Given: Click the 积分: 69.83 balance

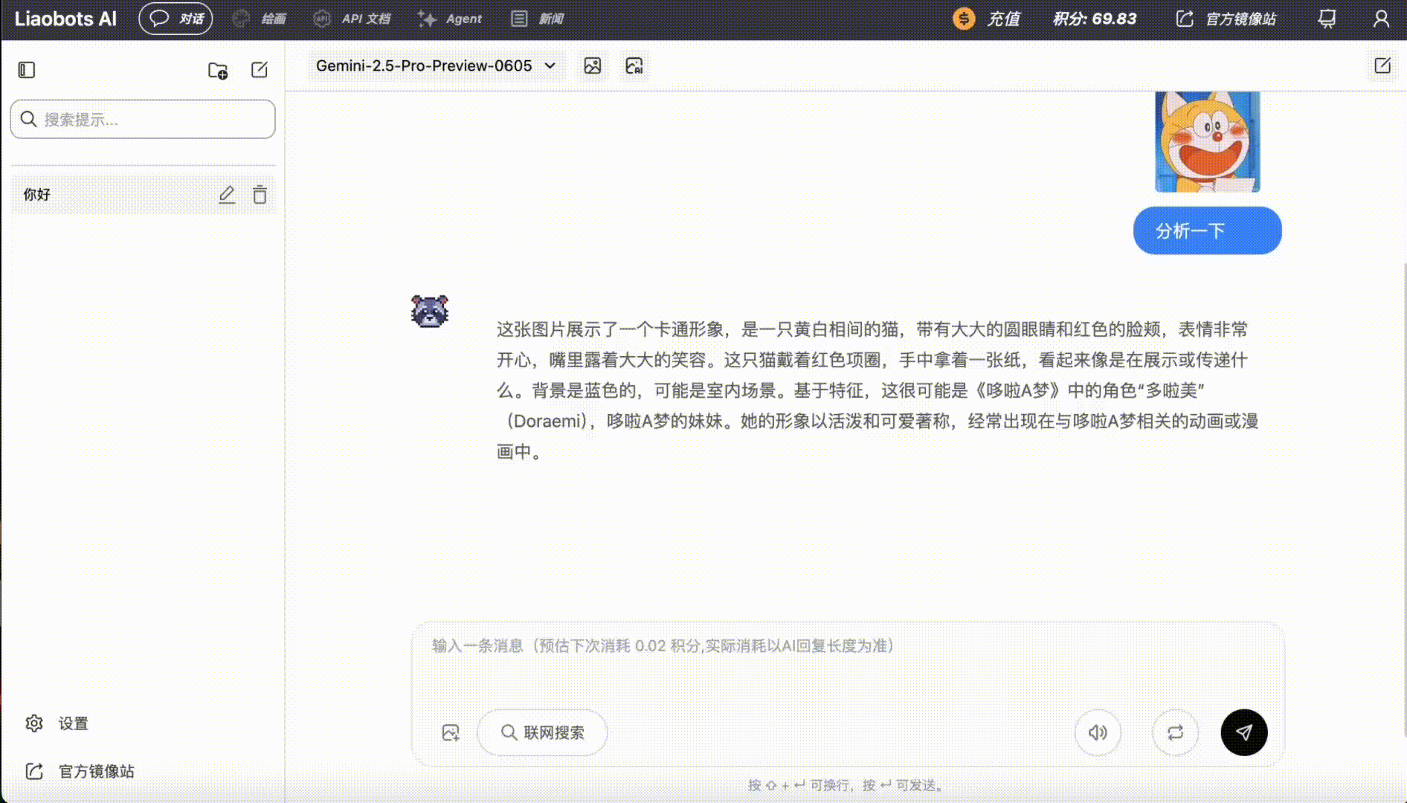Looking at the screenshot, I should pyautogui.click(x=1095, y=19).
